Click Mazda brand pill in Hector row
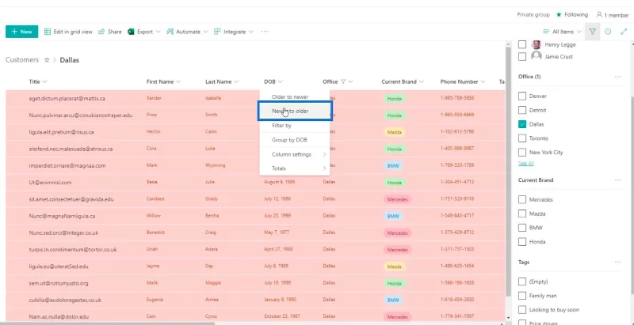This screenshot has height=325, width=634. (x=394, y=132)
